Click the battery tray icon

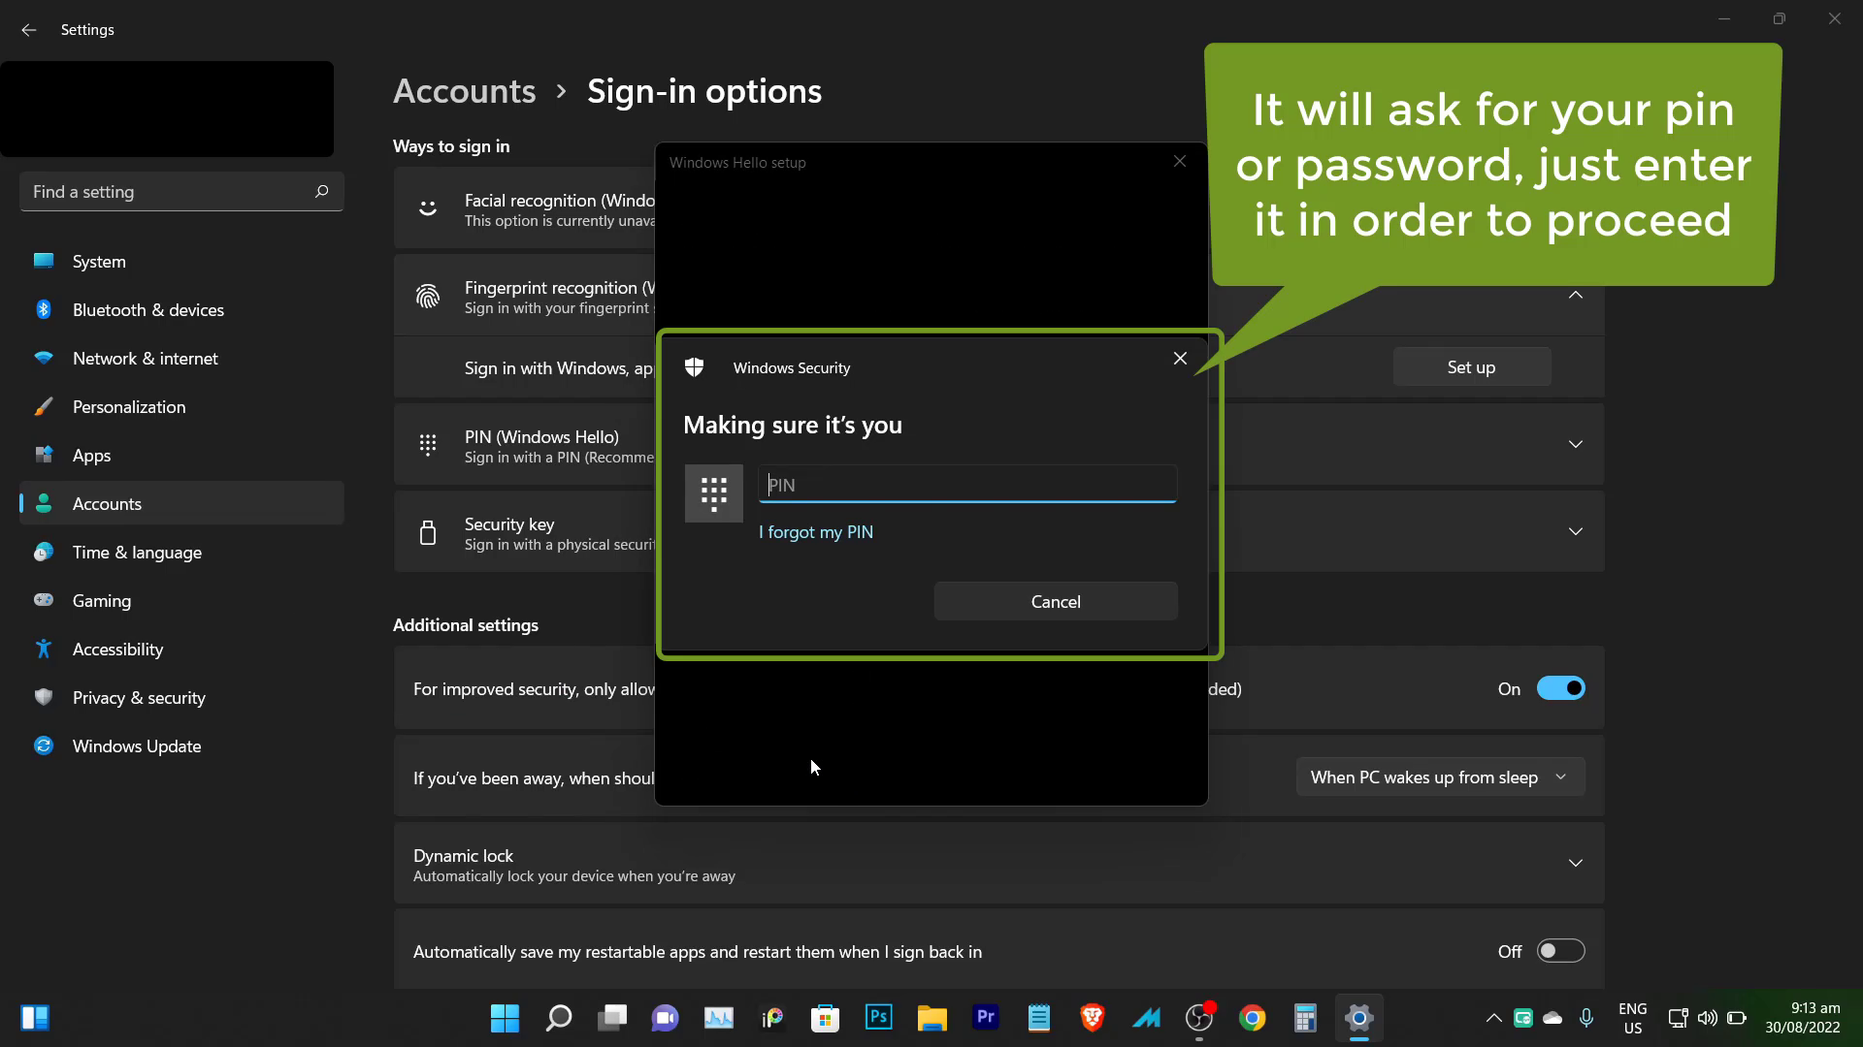(x=1737, y=1018)
